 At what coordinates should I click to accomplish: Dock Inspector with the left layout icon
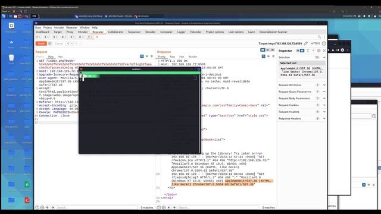click(x=298, y=51)
